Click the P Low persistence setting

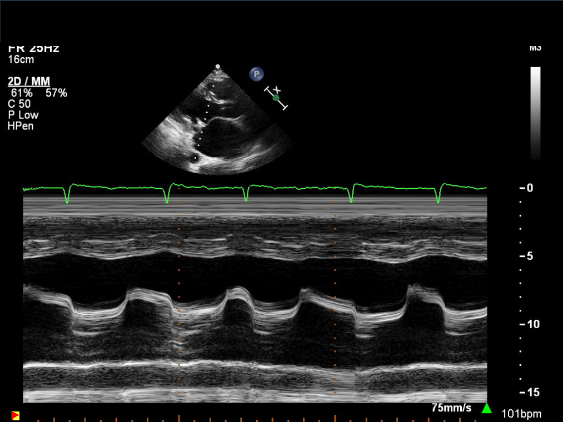pos(23,115)
